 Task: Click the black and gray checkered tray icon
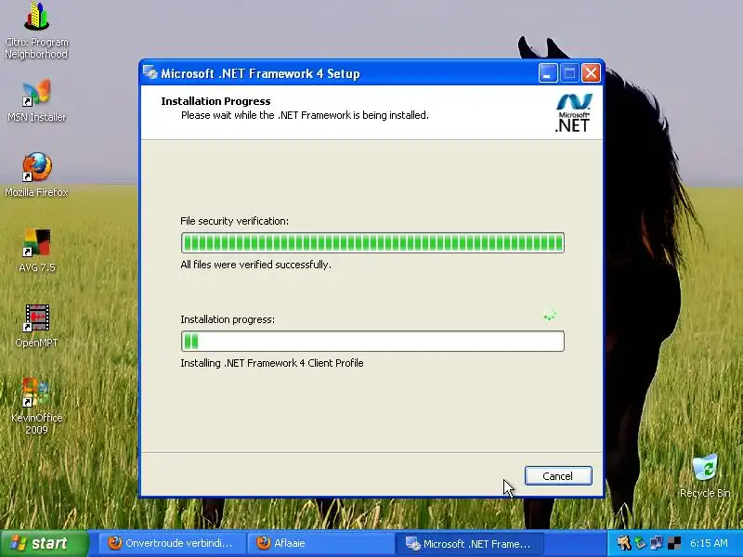[674, 543]
